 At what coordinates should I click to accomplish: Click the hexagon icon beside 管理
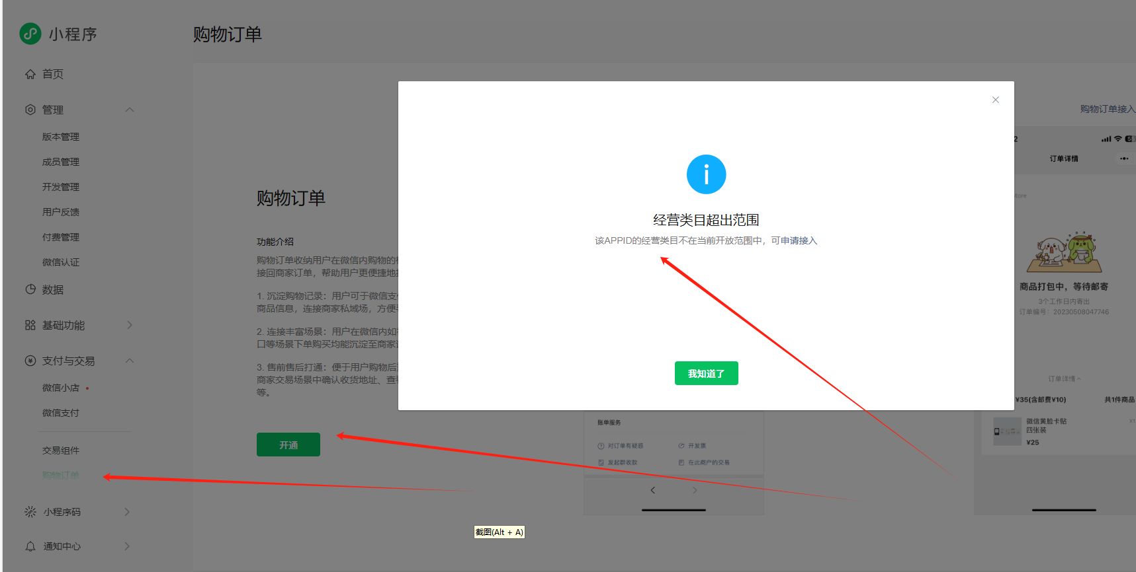pos(30,110)
